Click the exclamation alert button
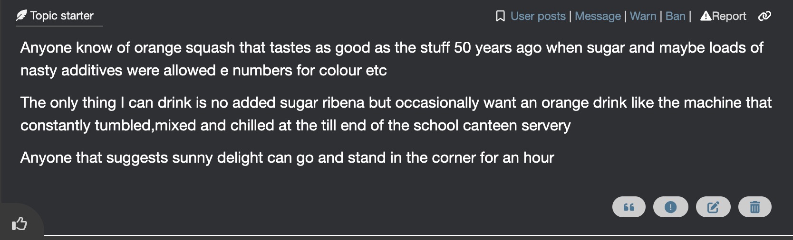This screenshot has width=793, height=240. 670,207
